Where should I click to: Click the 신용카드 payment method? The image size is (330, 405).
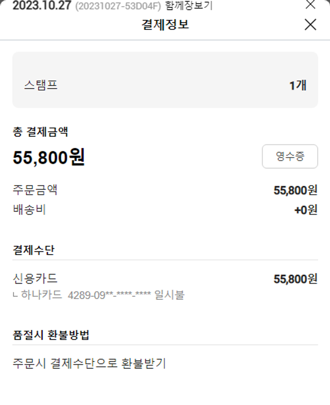[x=35, y=278]
